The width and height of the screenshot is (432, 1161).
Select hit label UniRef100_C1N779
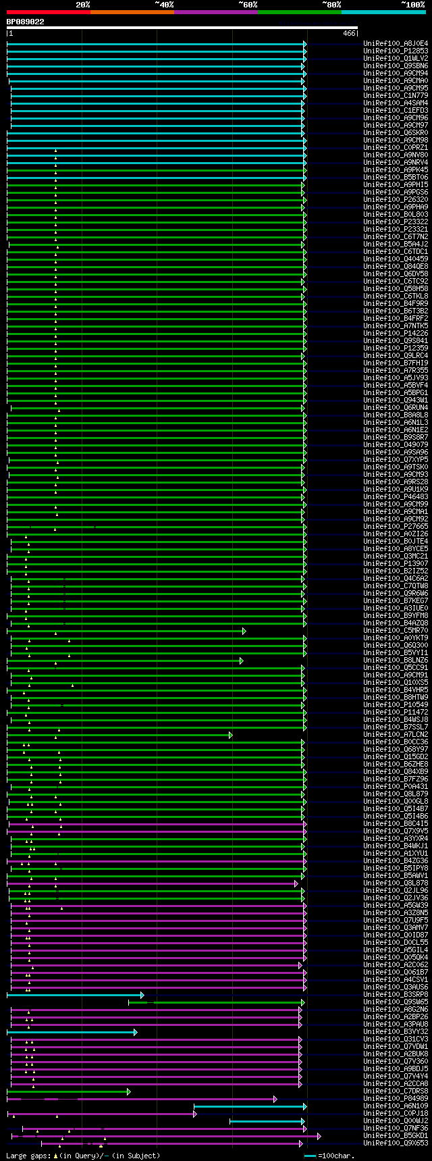tap(396, 95)
